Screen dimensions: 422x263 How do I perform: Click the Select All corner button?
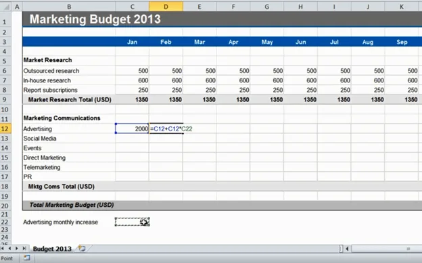click(5, 7)
